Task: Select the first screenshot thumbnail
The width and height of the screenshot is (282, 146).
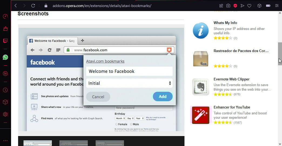Action: point(38,143)
